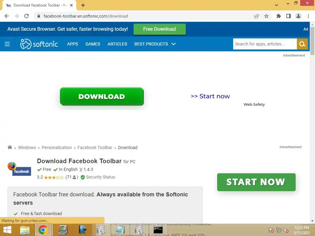Click the user count icon beside 71
The image size is (315, 236).
[74, 177]
